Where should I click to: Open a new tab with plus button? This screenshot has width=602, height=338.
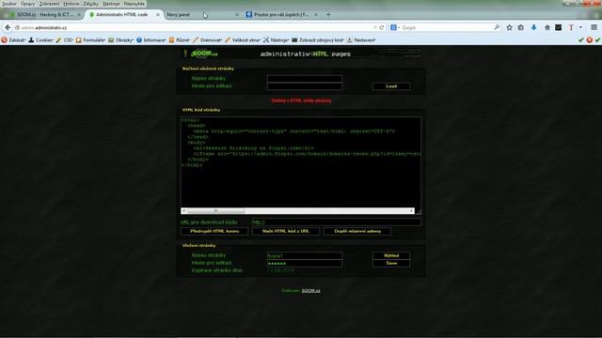[x=328, y=15]
